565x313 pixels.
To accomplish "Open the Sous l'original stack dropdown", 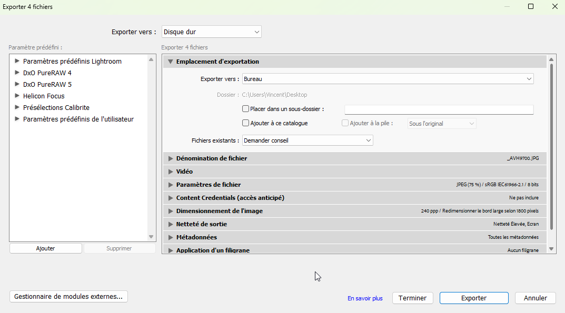I will coord(442,124).
